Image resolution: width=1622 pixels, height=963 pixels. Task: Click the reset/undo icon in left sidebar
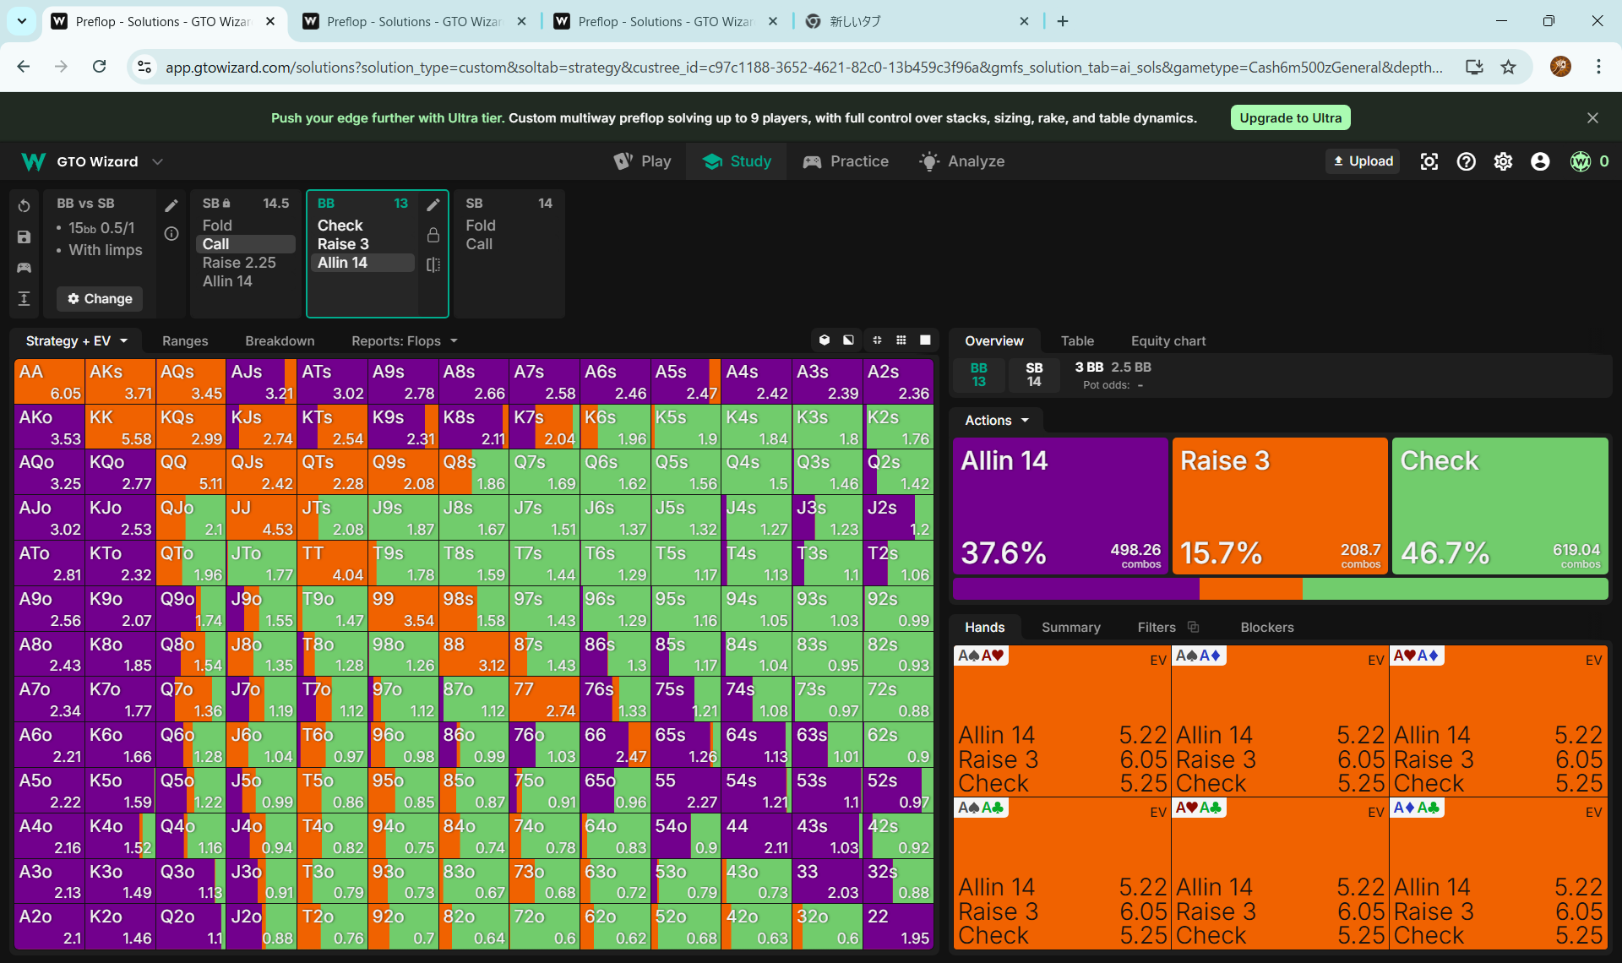tap(24, 206)
